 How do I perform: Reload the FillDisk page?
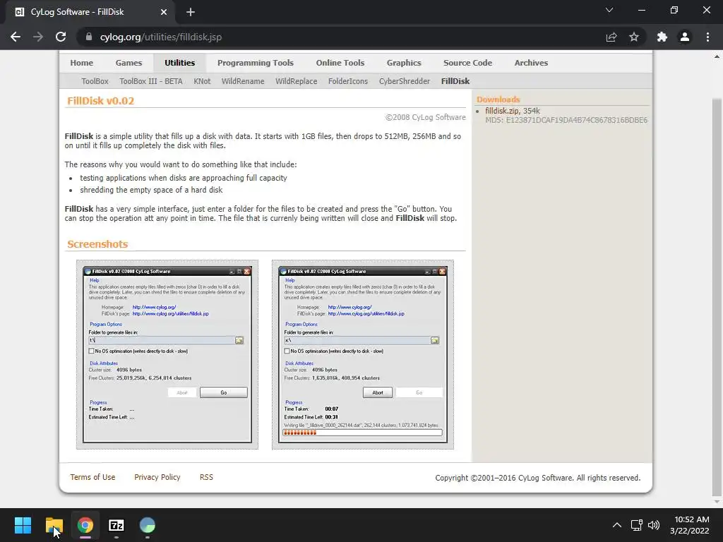point(61,37)
